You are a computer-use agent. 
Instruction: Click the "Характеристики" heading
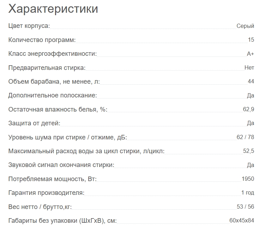tap(53, 9)
